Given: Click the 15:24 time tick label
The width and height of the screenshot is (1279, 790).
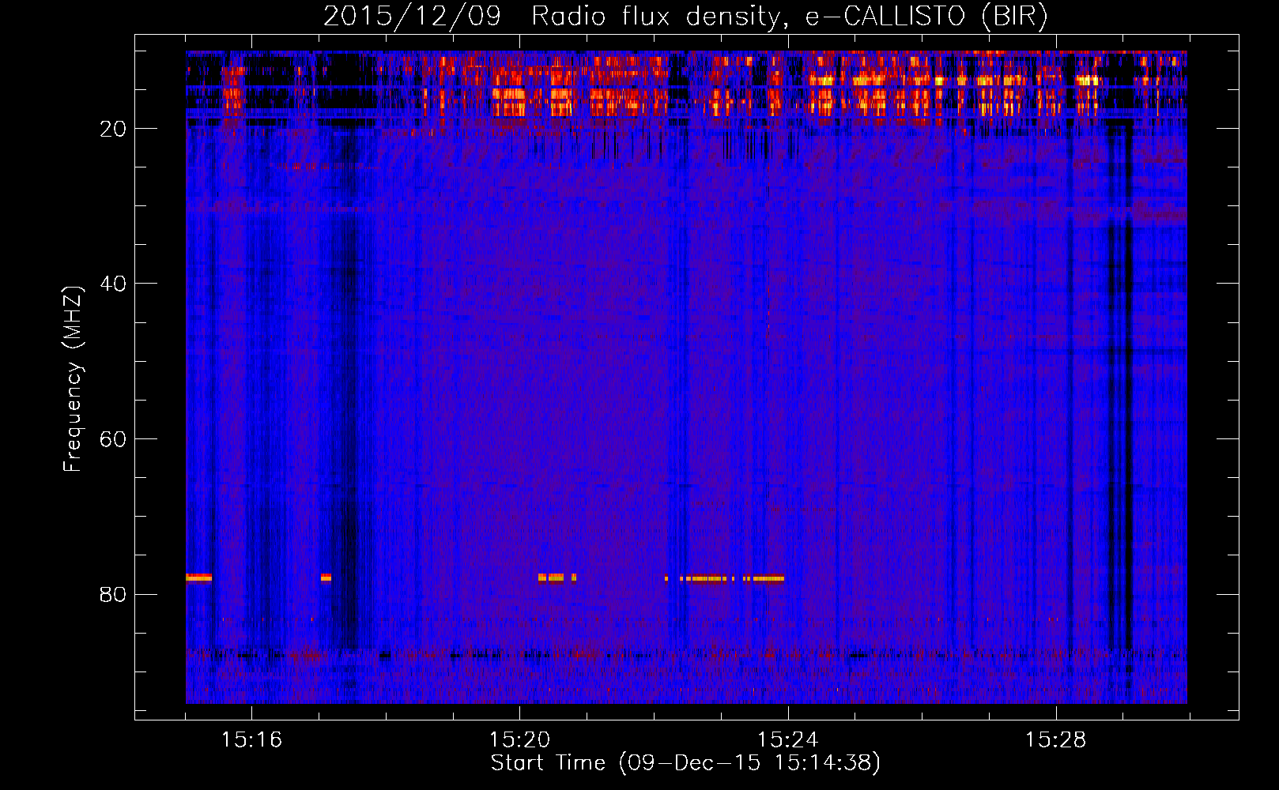Looking at the screenshot, I should point(787,740).
